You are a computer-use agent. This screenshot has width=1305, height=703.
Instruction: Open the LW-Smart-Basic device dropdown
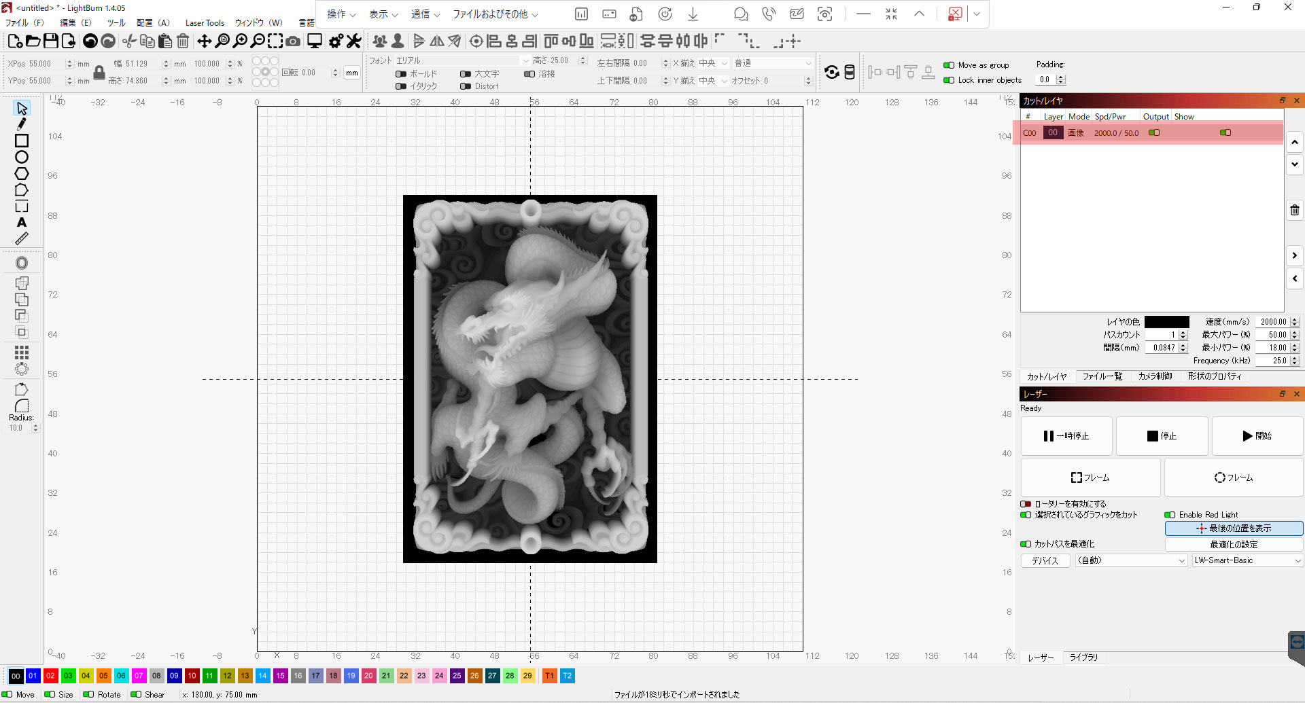(x=1247, y=560)
